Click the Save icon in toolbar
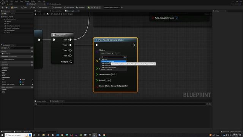This screenshot has width=243, height=137. [x=3, y=8]
